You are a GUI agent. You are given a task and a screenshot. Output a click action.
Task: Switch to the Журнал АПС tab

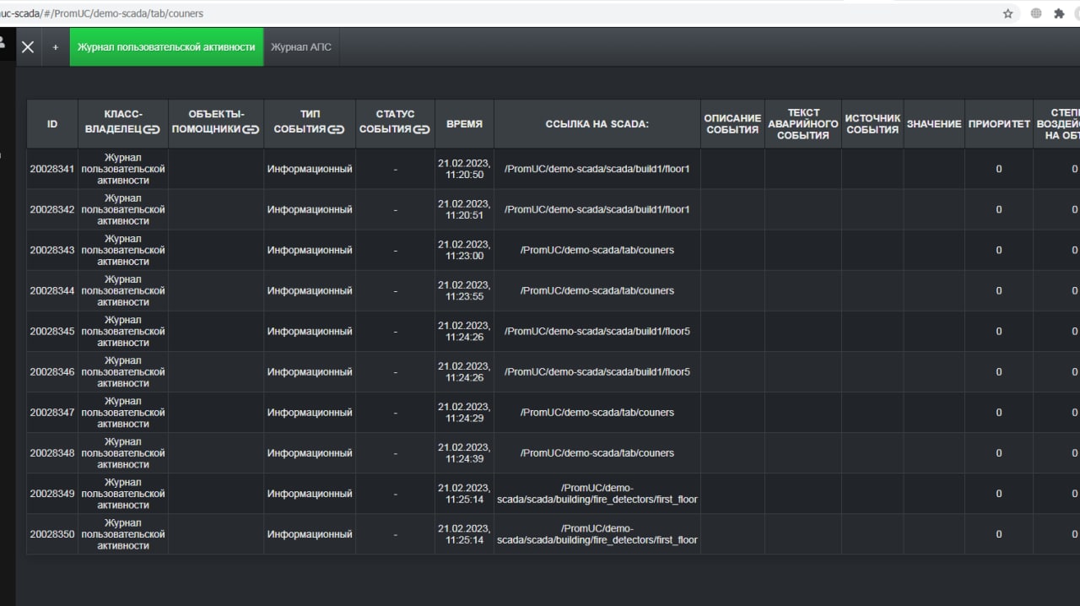(x=301, y=47)
